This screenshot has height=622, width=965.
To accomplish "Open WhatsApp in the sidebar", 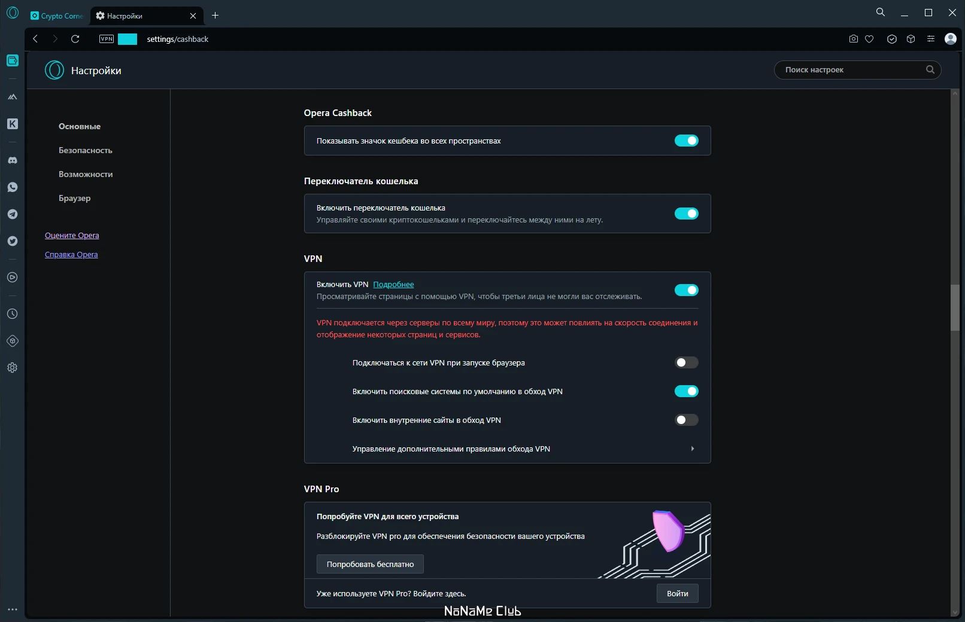I will [x=13, y=187].
